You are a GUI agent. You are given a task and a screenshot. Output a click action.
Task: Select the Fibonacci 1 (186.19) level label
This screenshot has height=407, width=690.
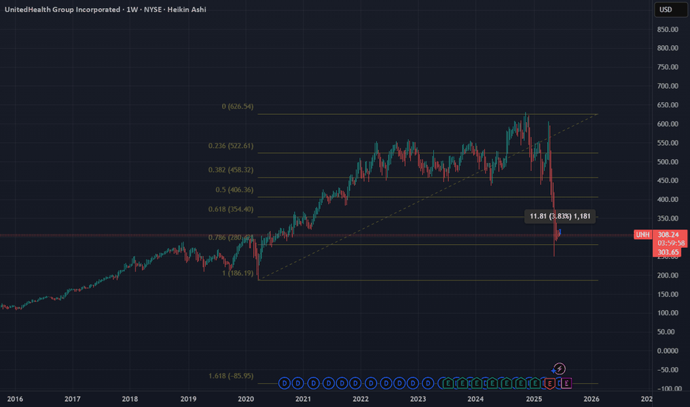point(238,273)
